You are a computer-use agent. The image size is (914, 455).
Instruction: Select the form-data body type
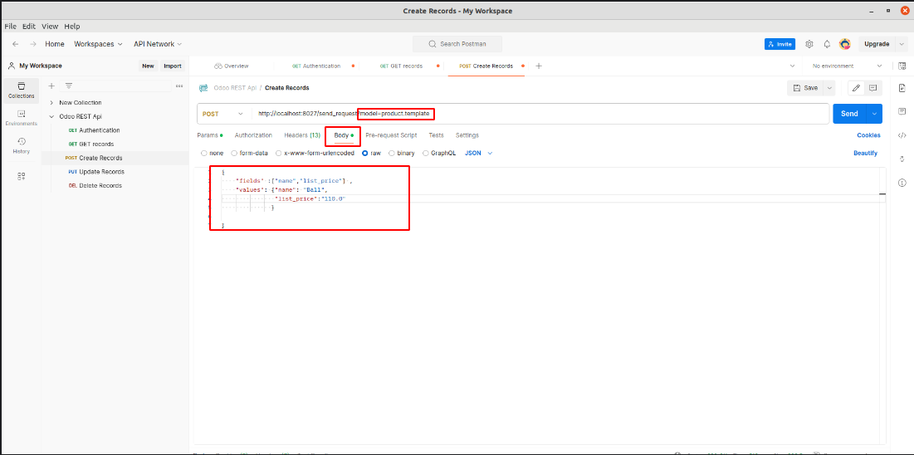coord(234,153)
